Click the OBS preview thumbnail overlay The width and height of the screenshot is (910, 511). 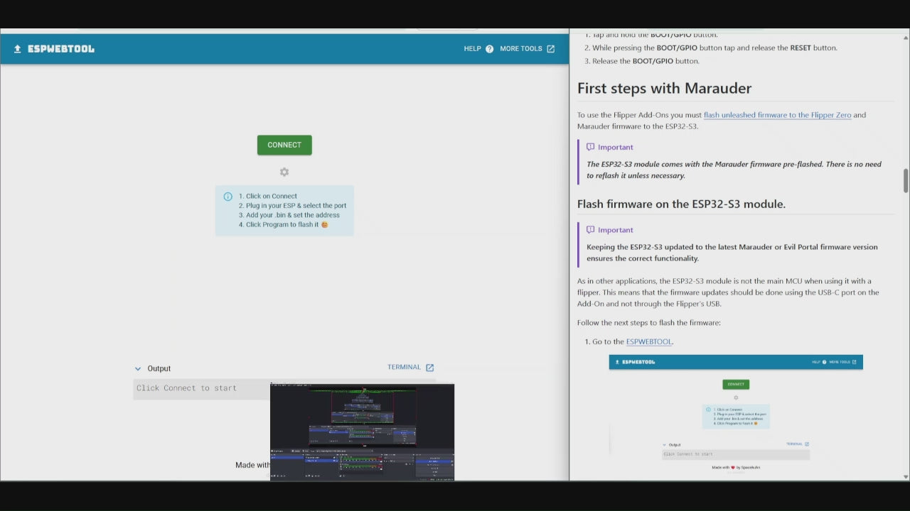pos(362,432)
